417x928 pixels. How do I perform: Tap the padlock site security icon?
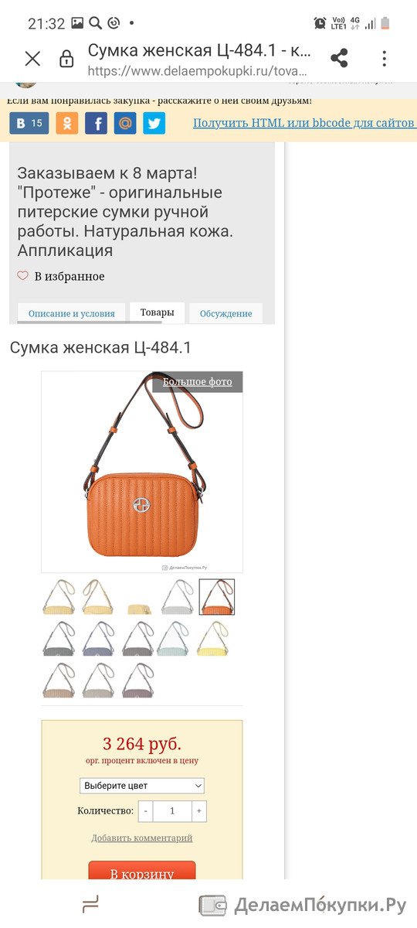[x=66, y=59]
